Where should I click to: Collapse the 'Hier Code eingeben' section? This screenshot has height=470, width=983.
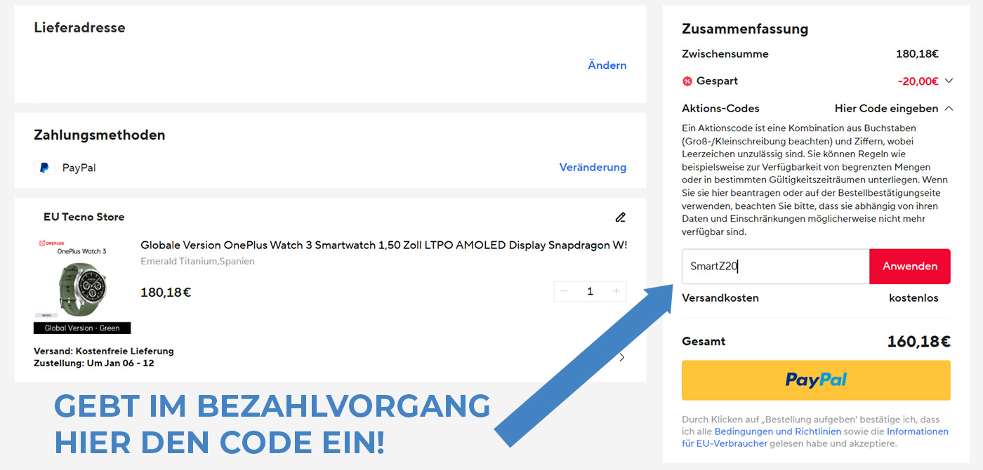pyautogui.click(x=949, y=109)
